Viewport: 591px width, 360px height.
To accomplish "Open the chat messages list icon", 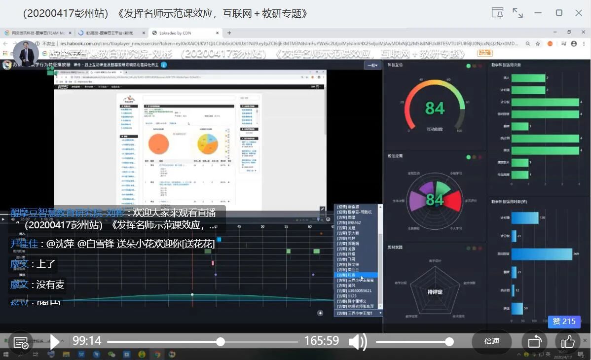I will click(21, 342).
